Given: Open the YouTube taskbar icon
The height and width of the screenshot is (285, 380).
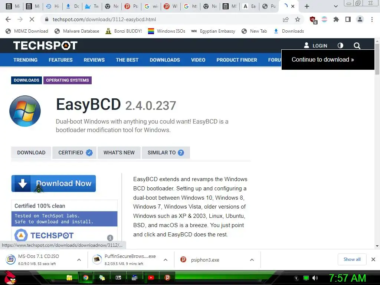Looking at the screenshot, I should tap(151, 278).
